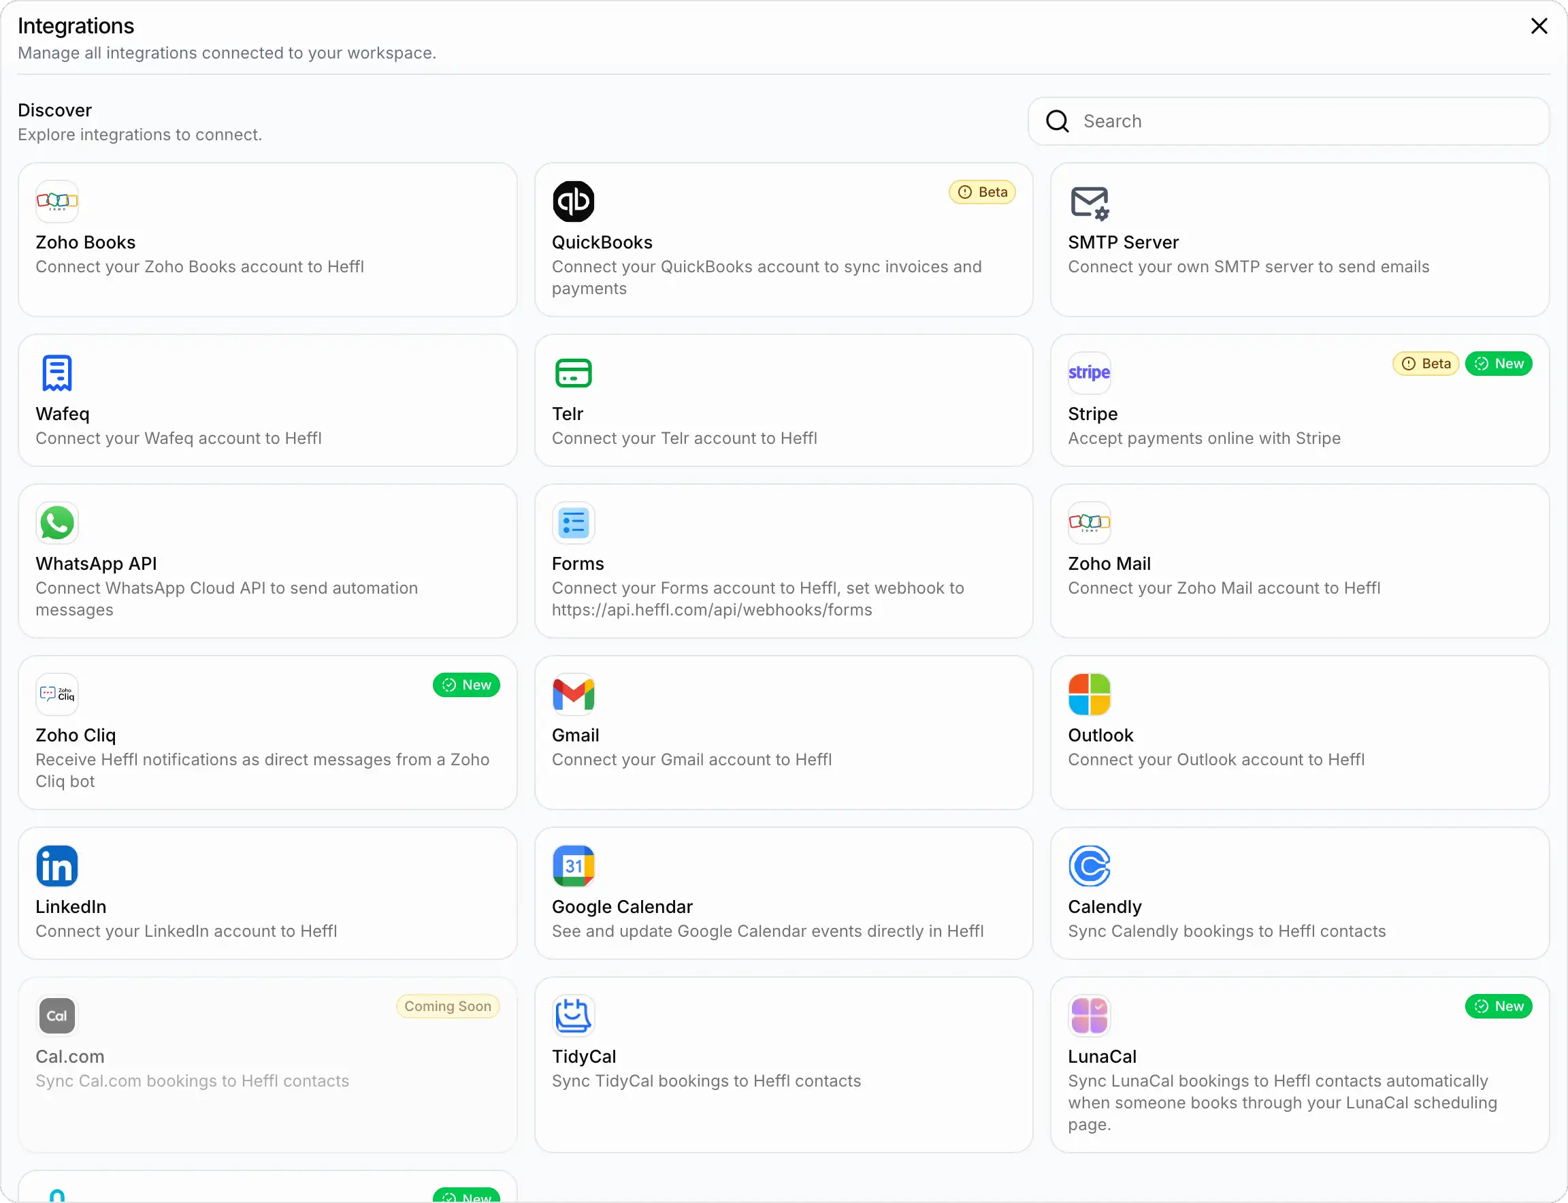Click 'Sync Calendly bookings to Heffl contacts'
The width and height of the screenshot is (1568, 1203).
click(x=1226, y=931)
